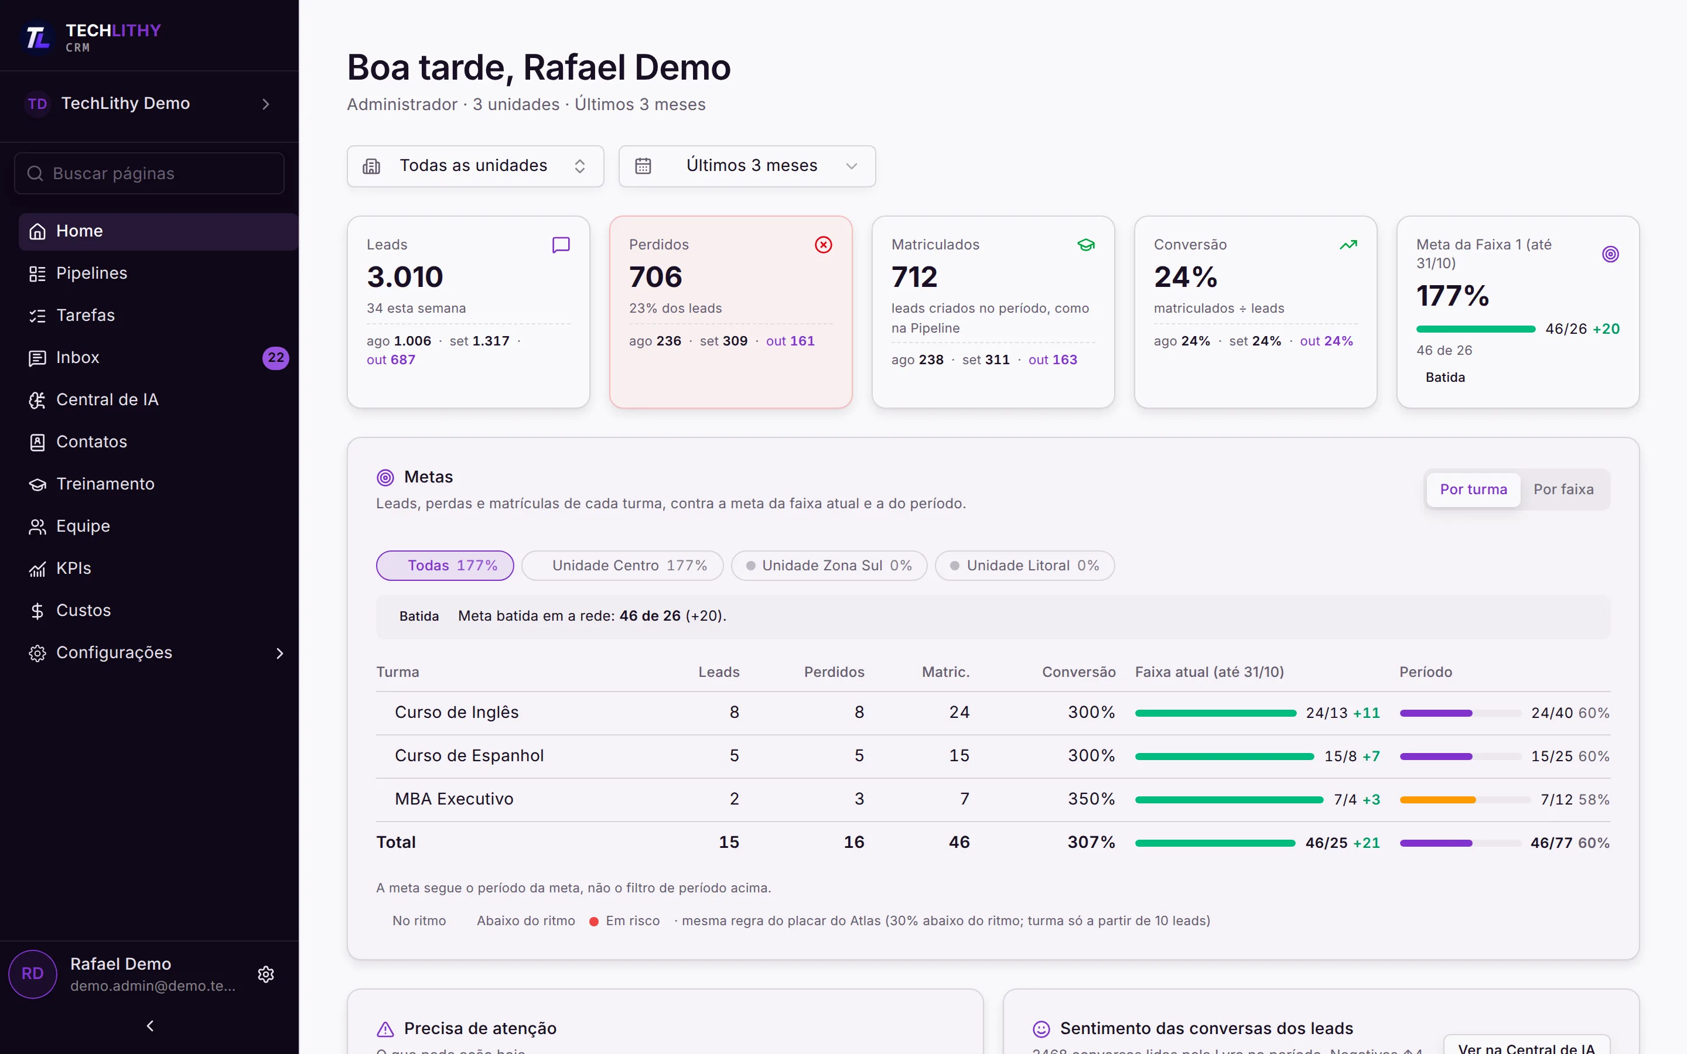
Task: Click the Precisa de atenção heading
Action: [480, 1028]
